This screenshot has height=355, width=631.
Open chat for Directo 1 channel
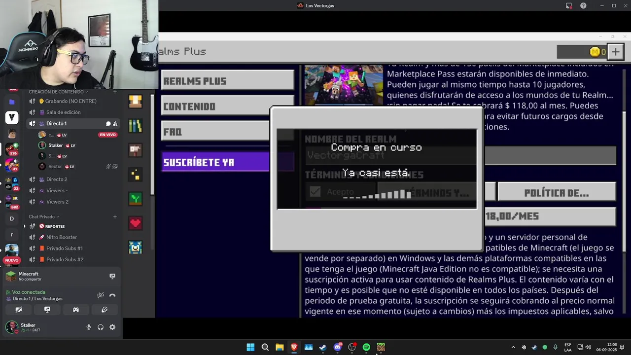pos(108,124)
